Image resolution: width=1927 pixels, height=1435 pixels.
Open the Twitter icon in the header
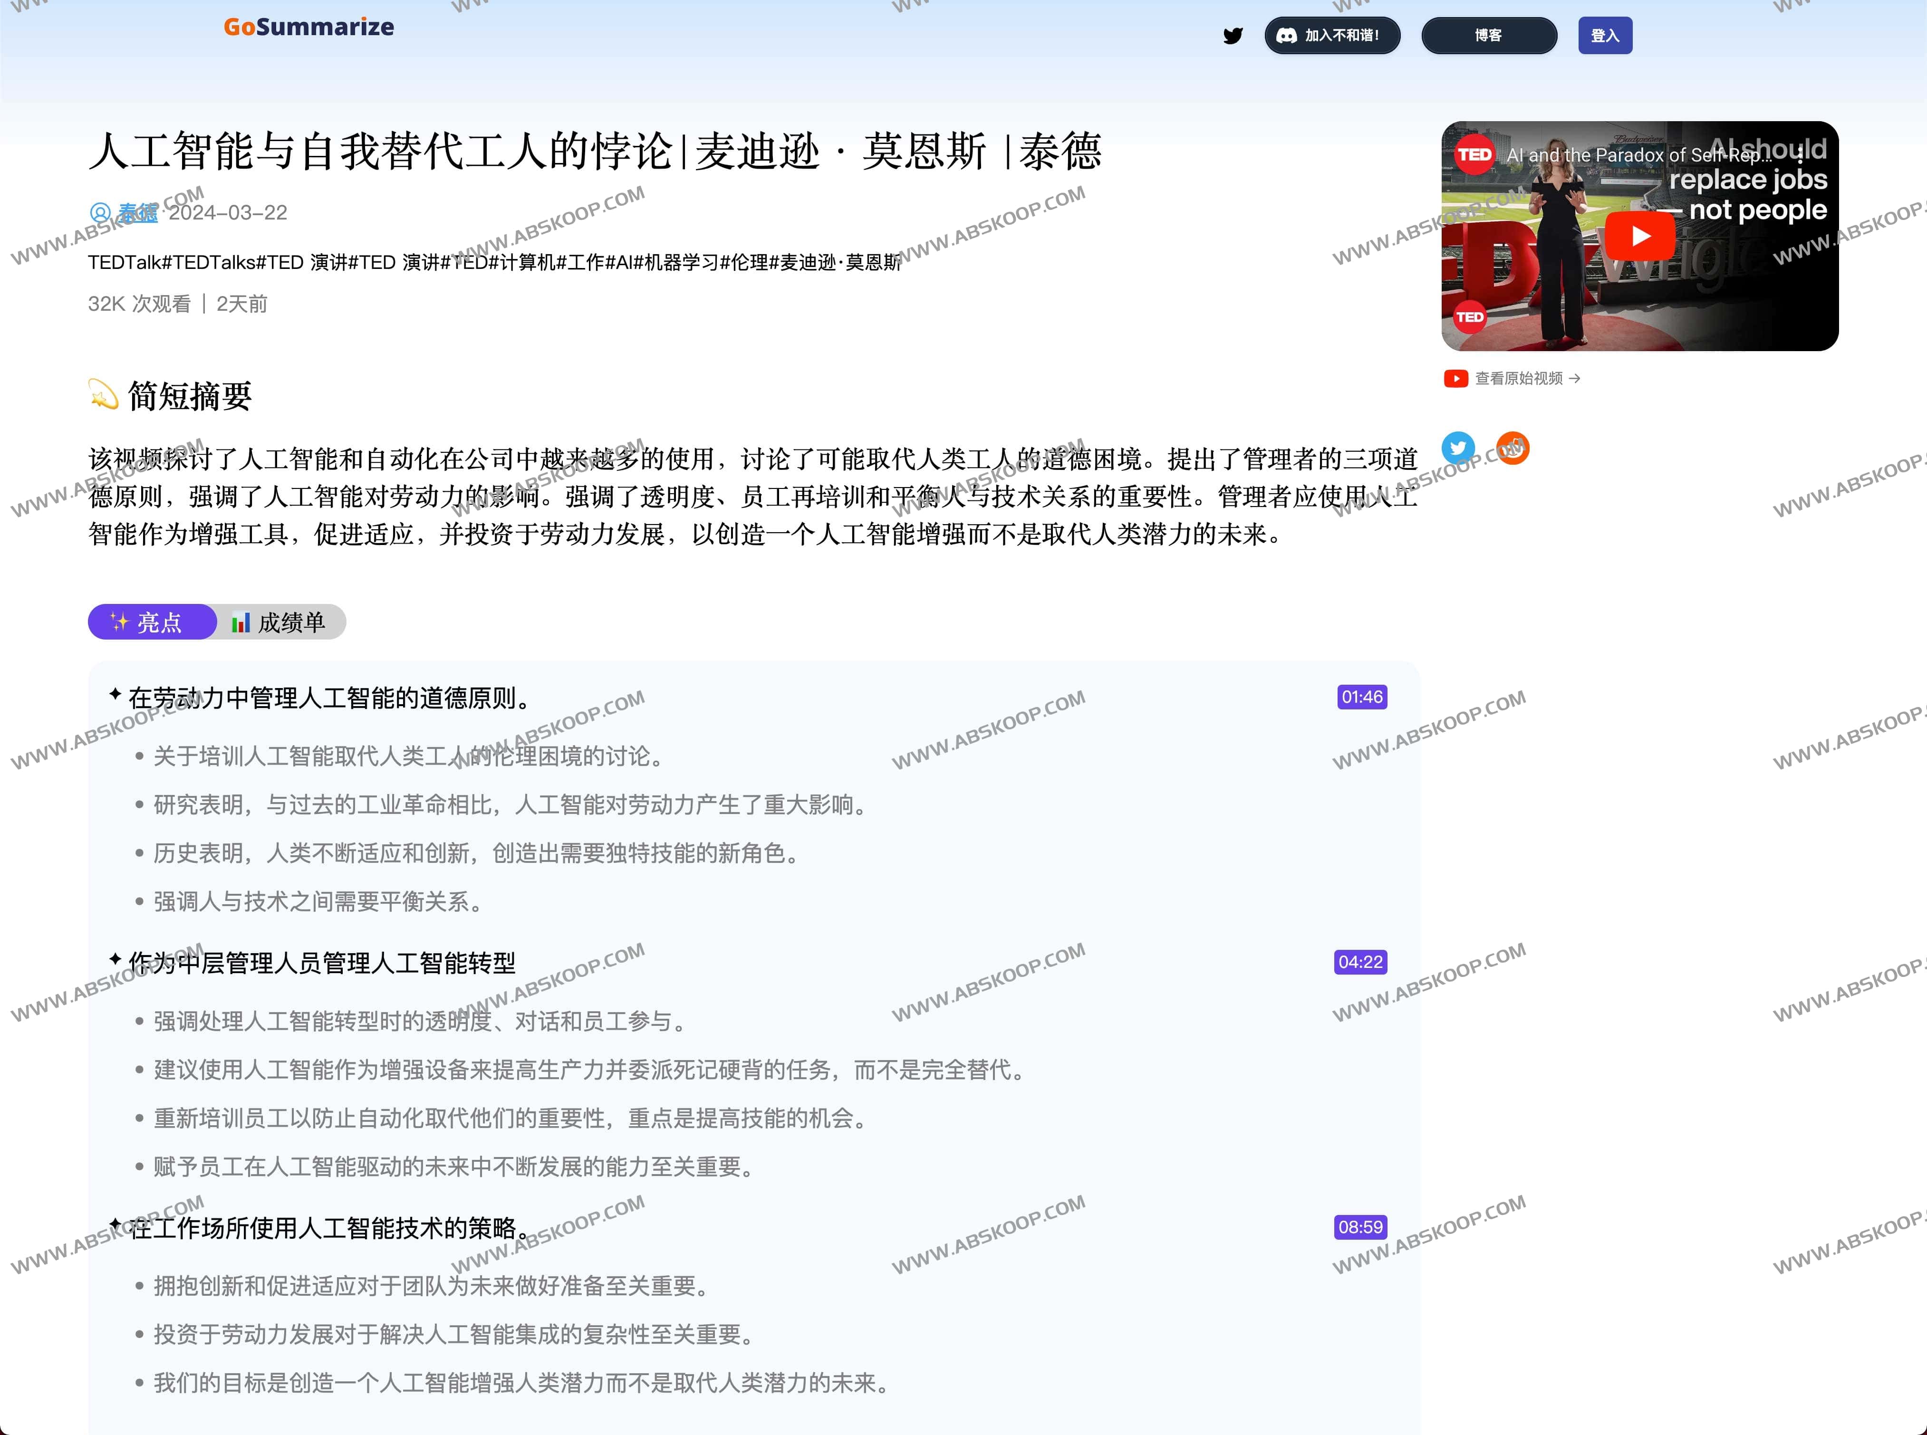1233,36
